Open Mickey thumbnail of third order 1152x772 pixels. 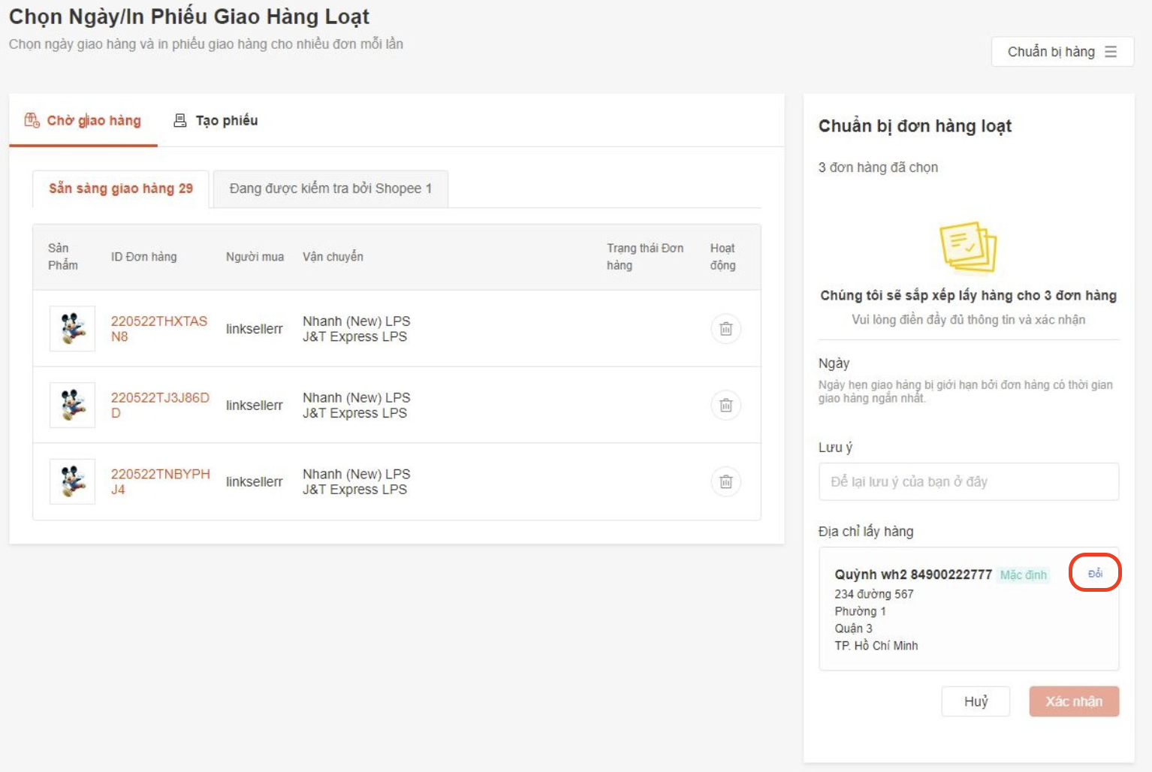click(x=72, y=481)
